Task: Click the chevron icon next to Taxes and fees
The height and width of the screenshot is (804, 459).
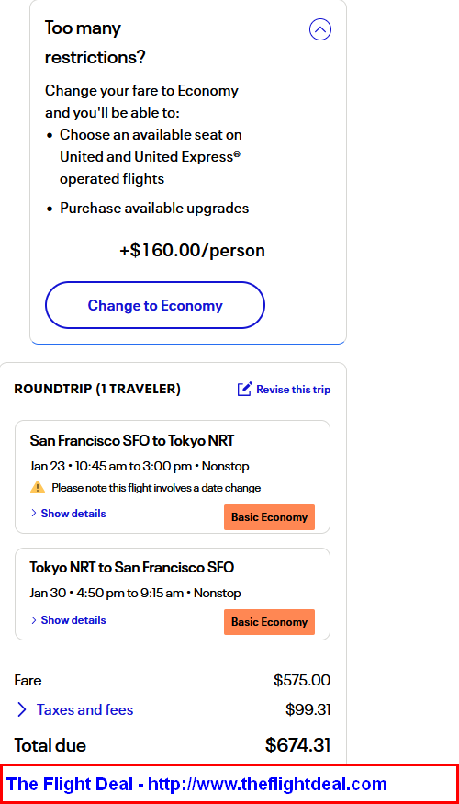Action: coord(21,709)
